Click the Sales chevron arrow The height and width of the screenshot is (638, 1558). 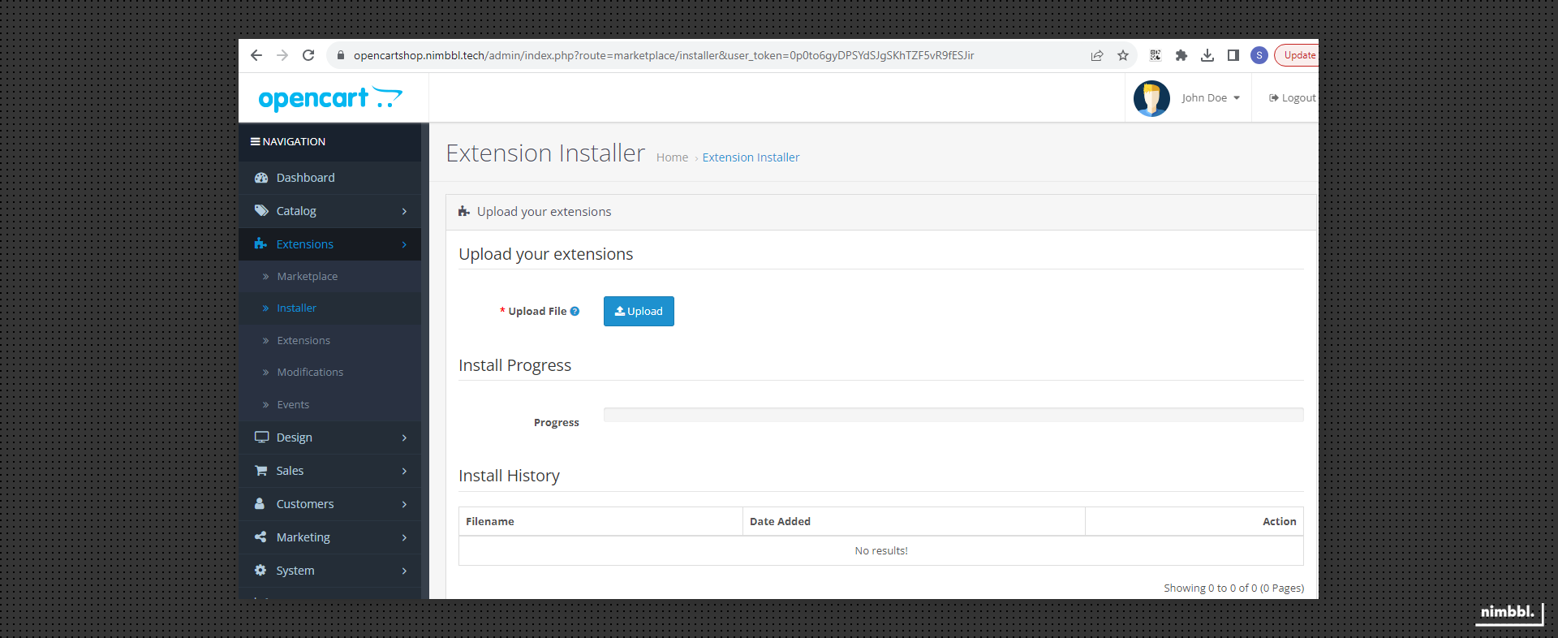(x=404, y=471)
